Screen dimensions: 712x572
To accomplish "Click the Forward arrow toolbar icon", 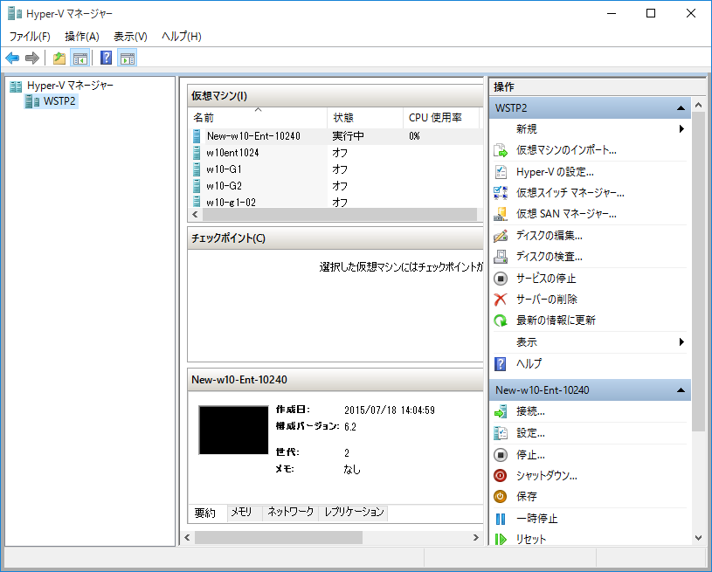I will coord(32,59).
